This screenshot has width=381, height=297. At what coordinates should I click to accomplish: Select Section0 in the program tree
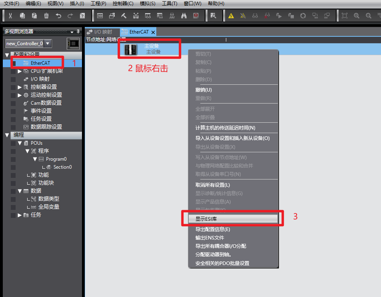pos(62,167)
